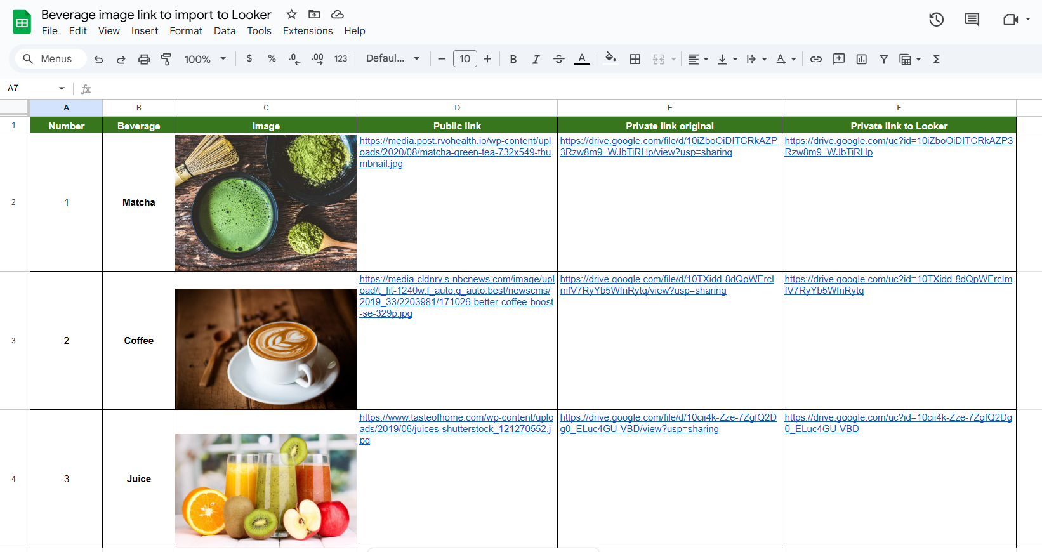This screenshot has height=552, width=1042.
Task: Insert a chart using toolbar icon
Action: tap(861, 59)
